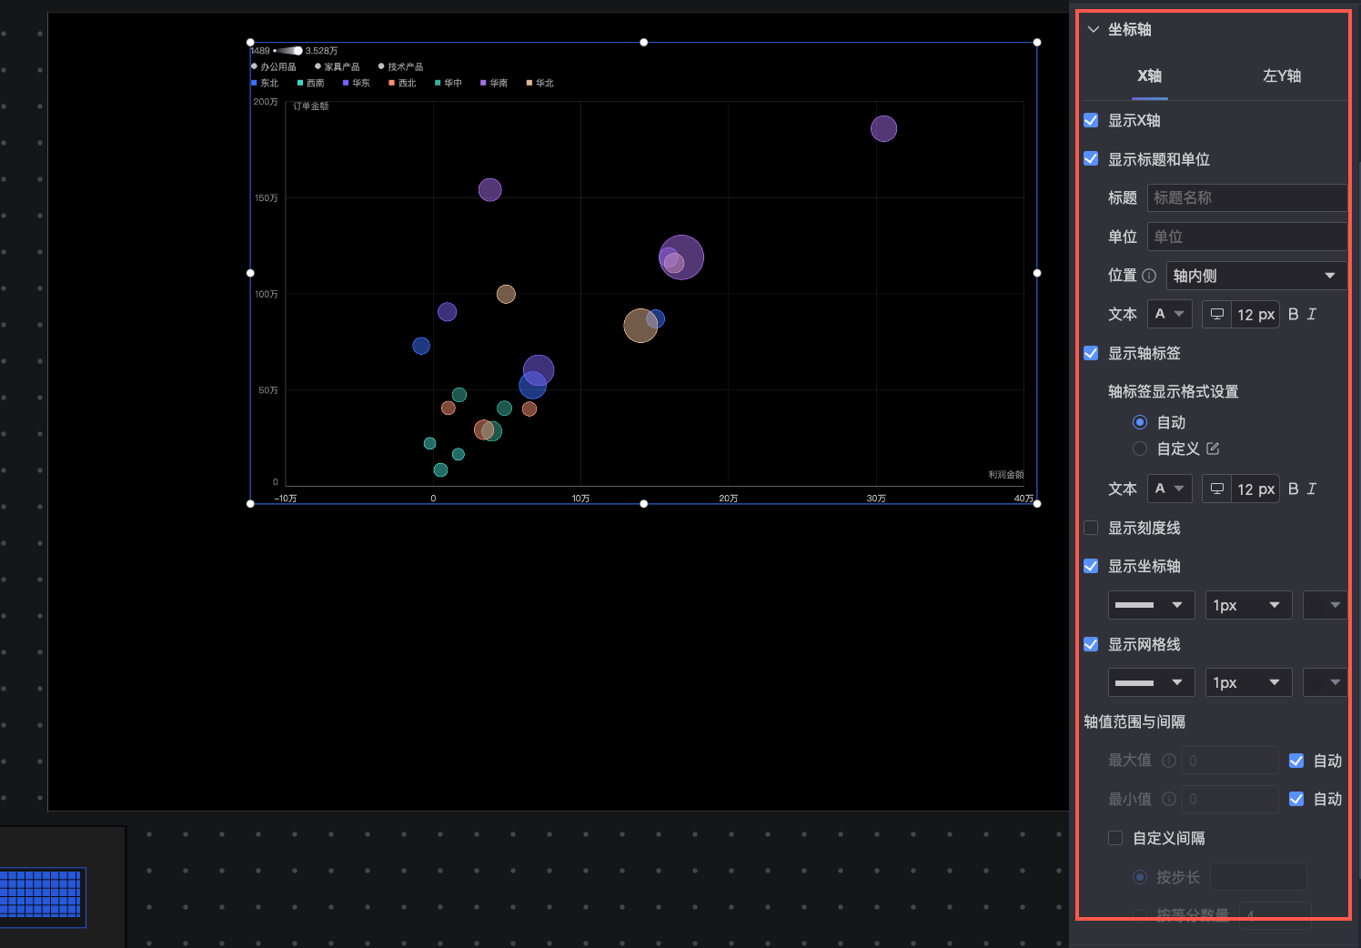Enable the 显示刻度线 checkbox

pyautogui.click(x=1091, y=528)
